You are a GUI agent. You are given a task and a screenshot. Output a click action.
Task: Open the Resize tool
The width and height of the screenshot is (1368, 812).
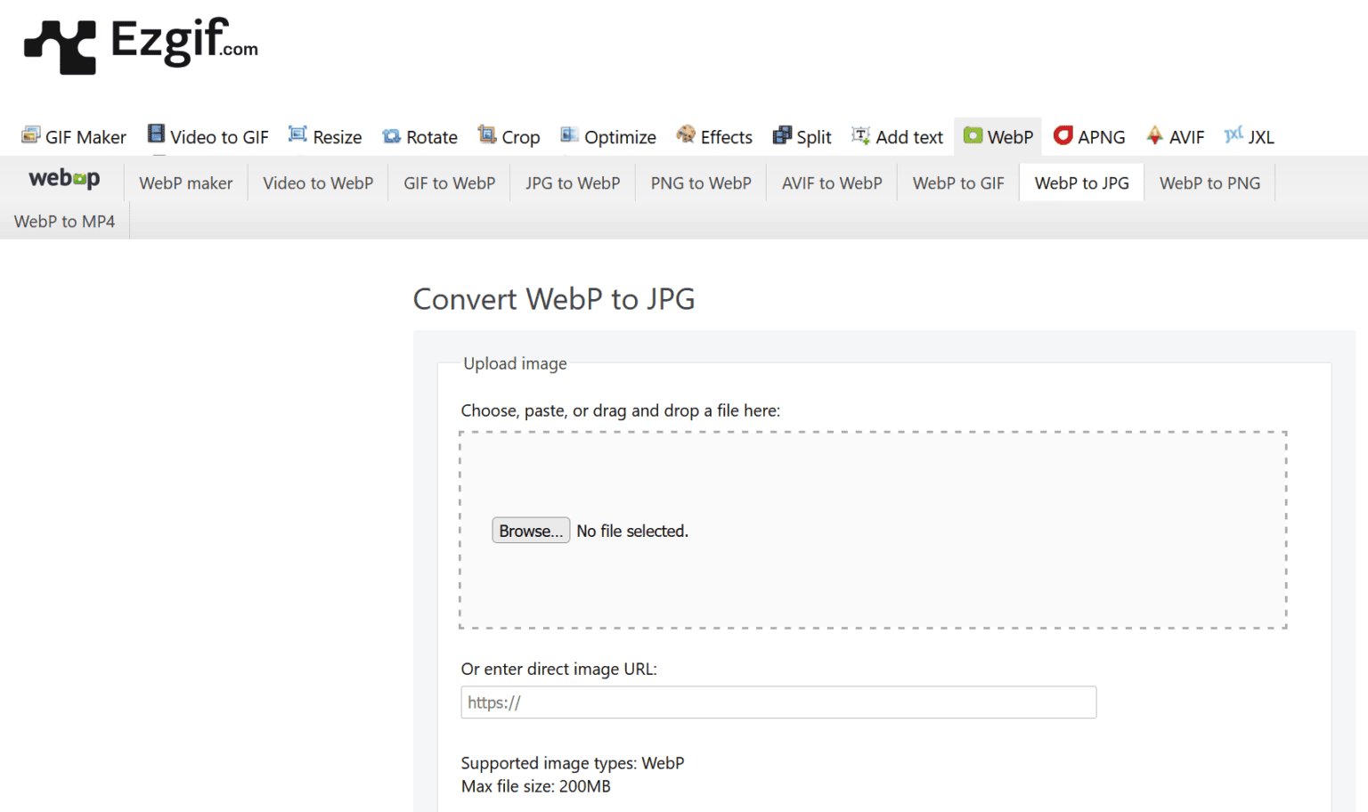pos(325,136)
